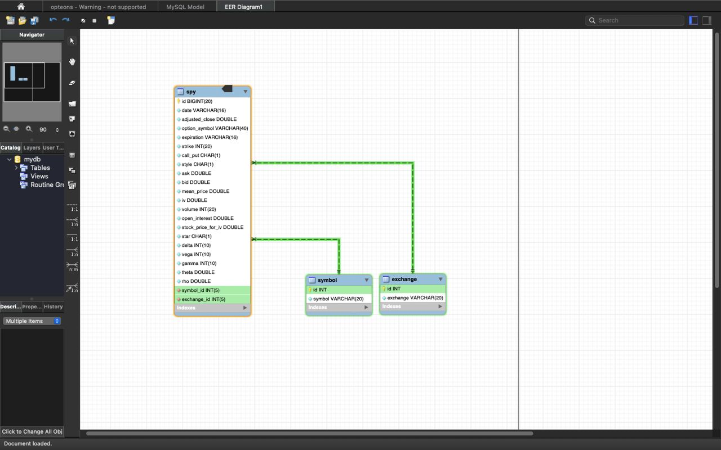The height and width of the screenshot is (450, 721).
Task: Select the new layer tool
Action: (x=72, y=103)
